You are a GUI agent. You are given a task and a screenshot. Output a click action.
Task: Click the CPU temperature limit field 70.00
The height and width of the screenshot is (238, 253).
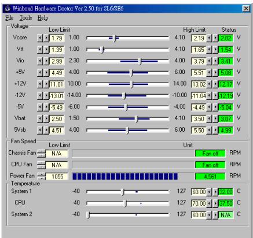coord(199,203)
